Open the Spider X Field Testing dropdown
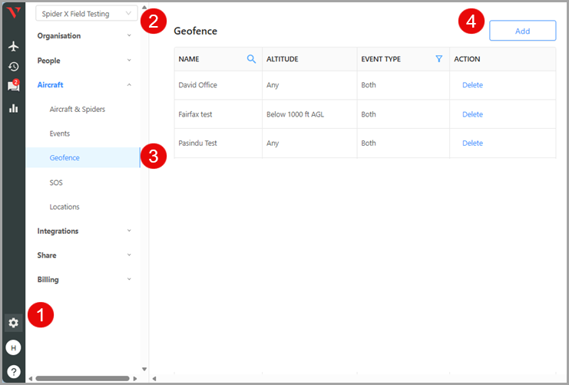Screen dimensions: 569x385 (86, 14)
